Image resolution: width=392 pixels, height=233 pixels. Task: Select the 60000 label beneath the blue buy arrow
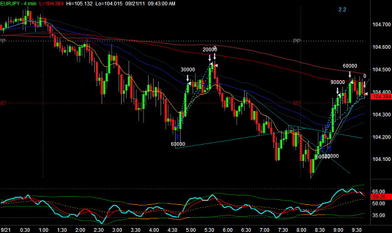tap(178, 144)
